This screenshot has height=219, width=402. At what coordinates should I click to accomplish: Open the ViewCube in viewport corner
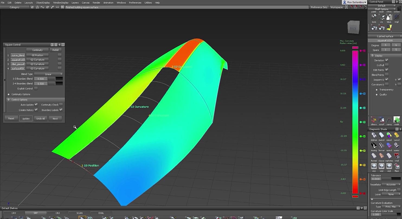coord(353,27)
